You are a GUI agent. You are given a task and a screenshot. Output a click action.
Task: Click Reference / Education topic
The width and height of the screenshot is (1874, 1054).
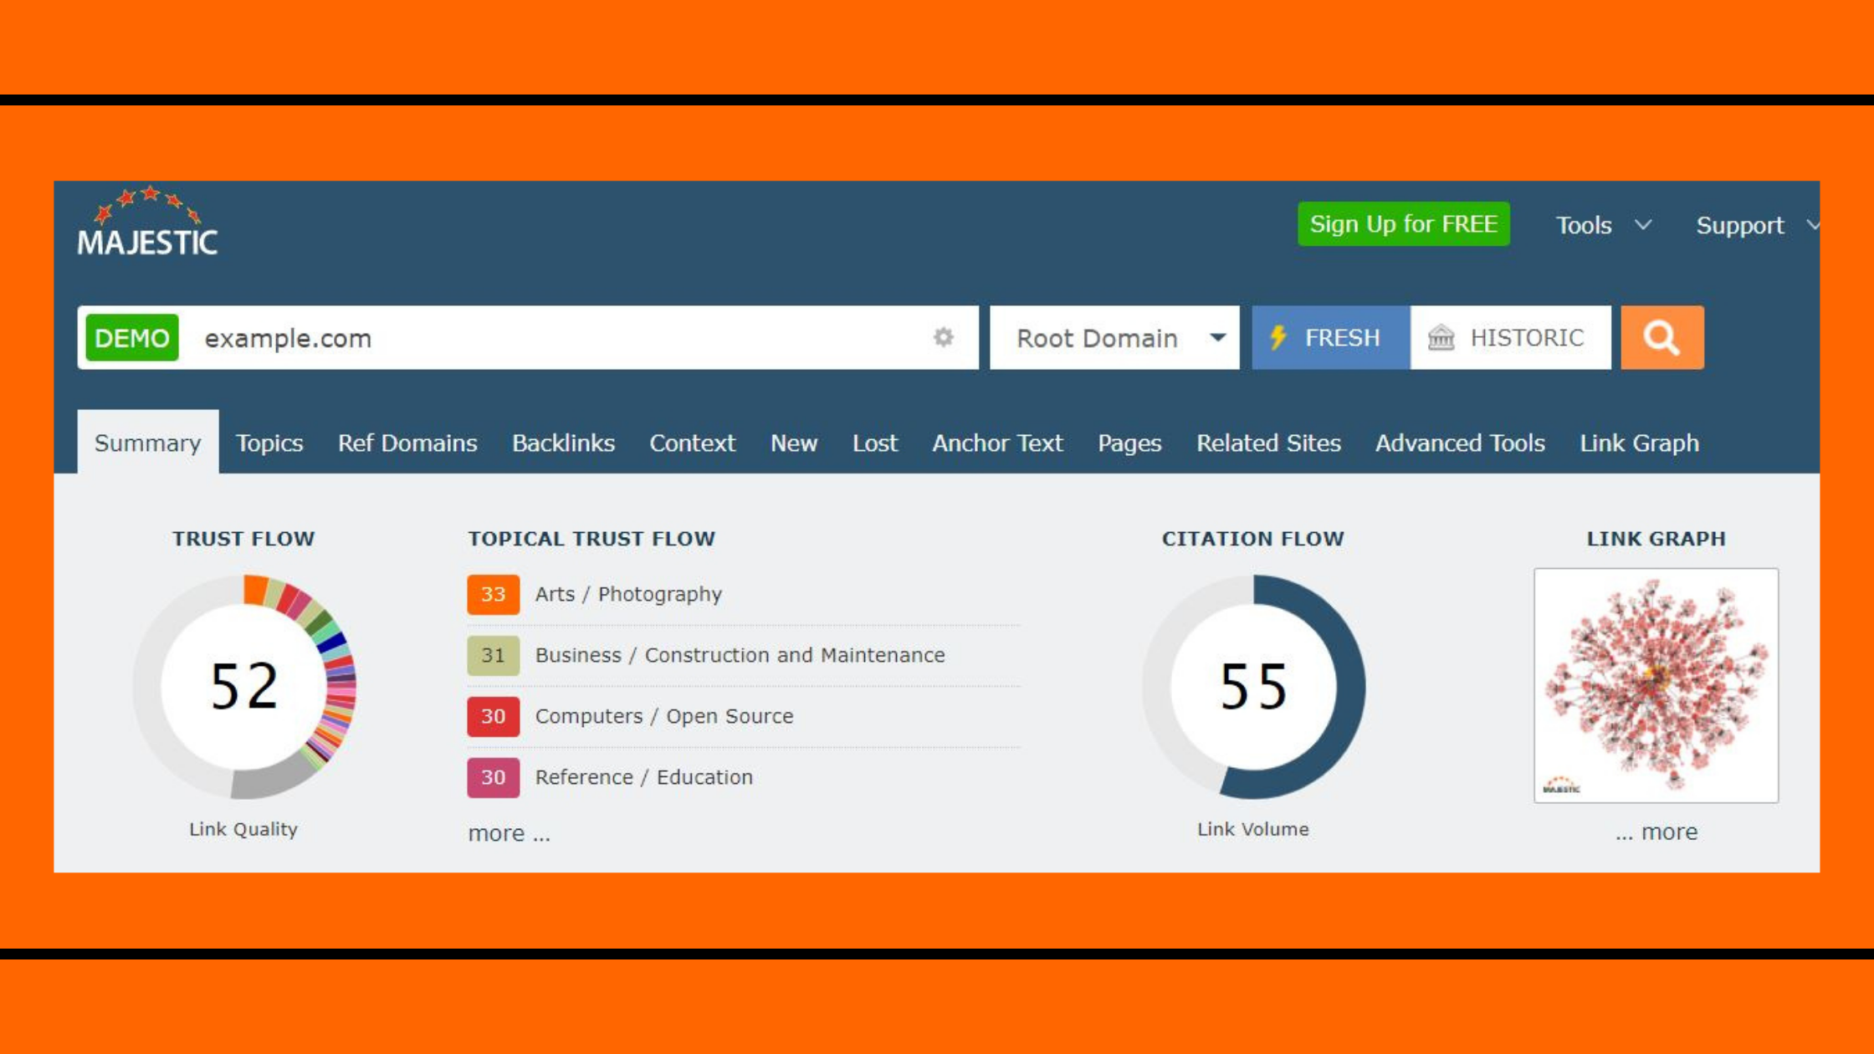tap(644, 777)
